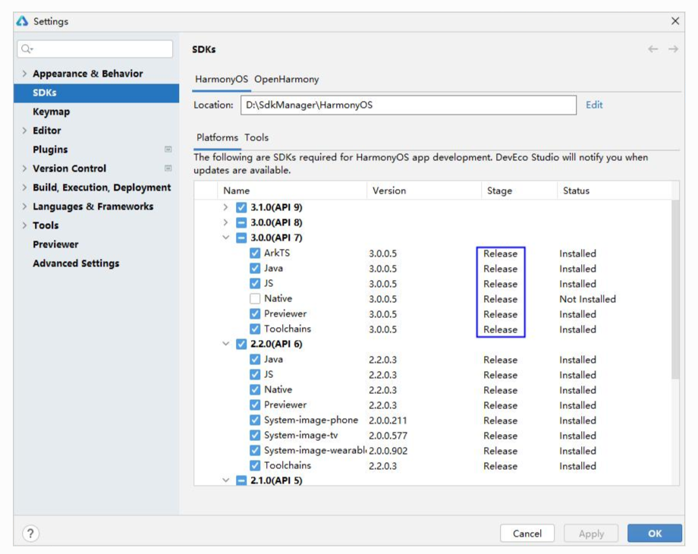The width and height of the screenshot is (698, 554).
Task: Click the Version column header
Action: (x=424, y=190)
